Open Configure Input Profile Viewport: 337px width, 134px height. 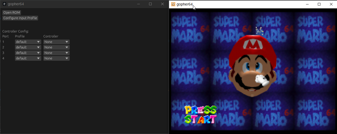pyautogui.click(x=20, y=18)
